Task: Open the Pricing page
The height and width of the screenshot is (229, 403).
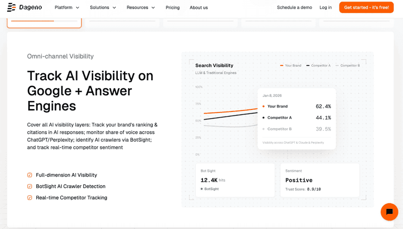Action: 172,8
